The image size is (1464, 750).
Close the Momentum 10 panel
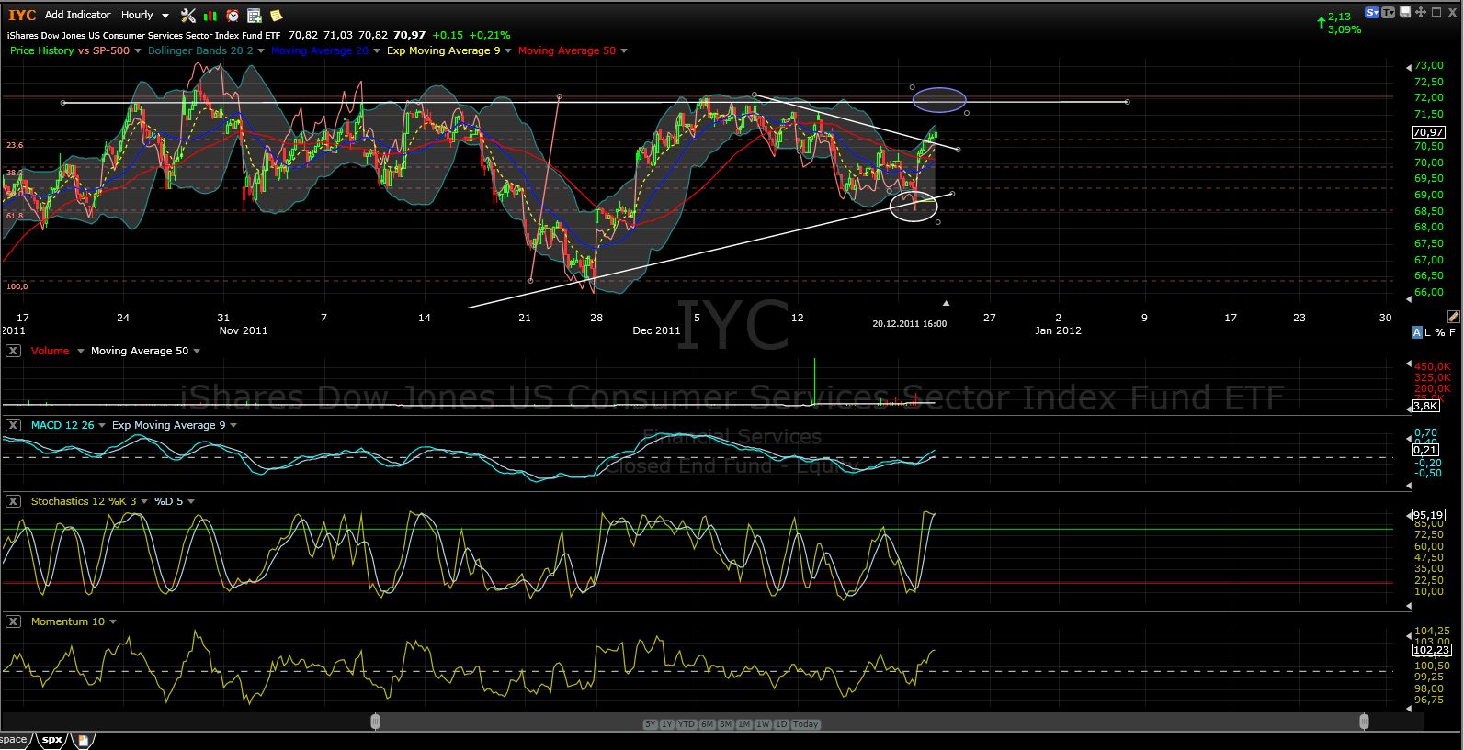13,621
